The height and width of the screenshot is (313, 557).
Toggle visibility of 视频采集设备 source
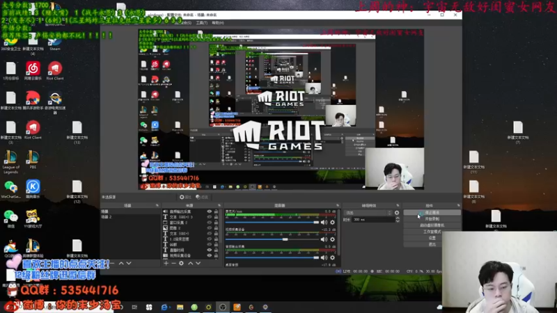coord(210,255)
